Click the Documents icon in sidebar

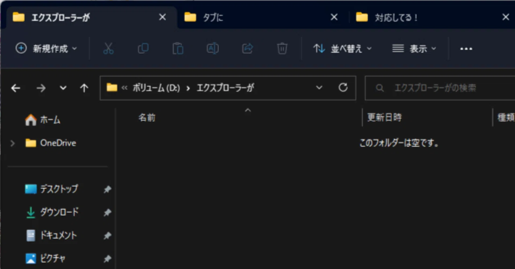[x=31, y=235]
